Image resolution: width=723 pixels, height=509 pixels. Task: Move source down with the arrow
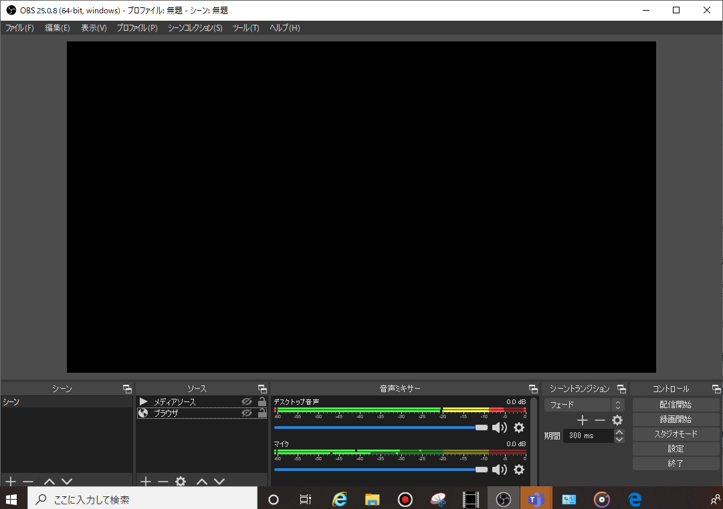[219, 482]
